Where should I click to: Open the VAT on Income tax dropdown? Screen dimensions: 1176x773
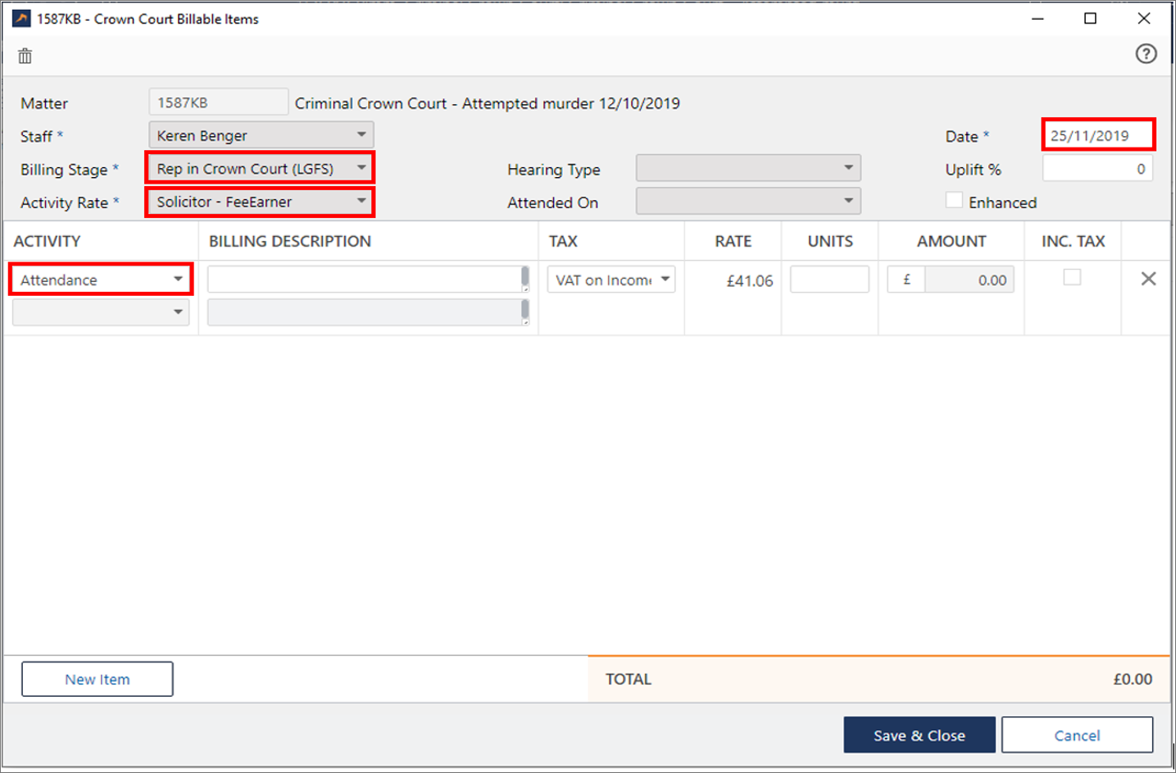pyautogui.click(x=611, y=280)
